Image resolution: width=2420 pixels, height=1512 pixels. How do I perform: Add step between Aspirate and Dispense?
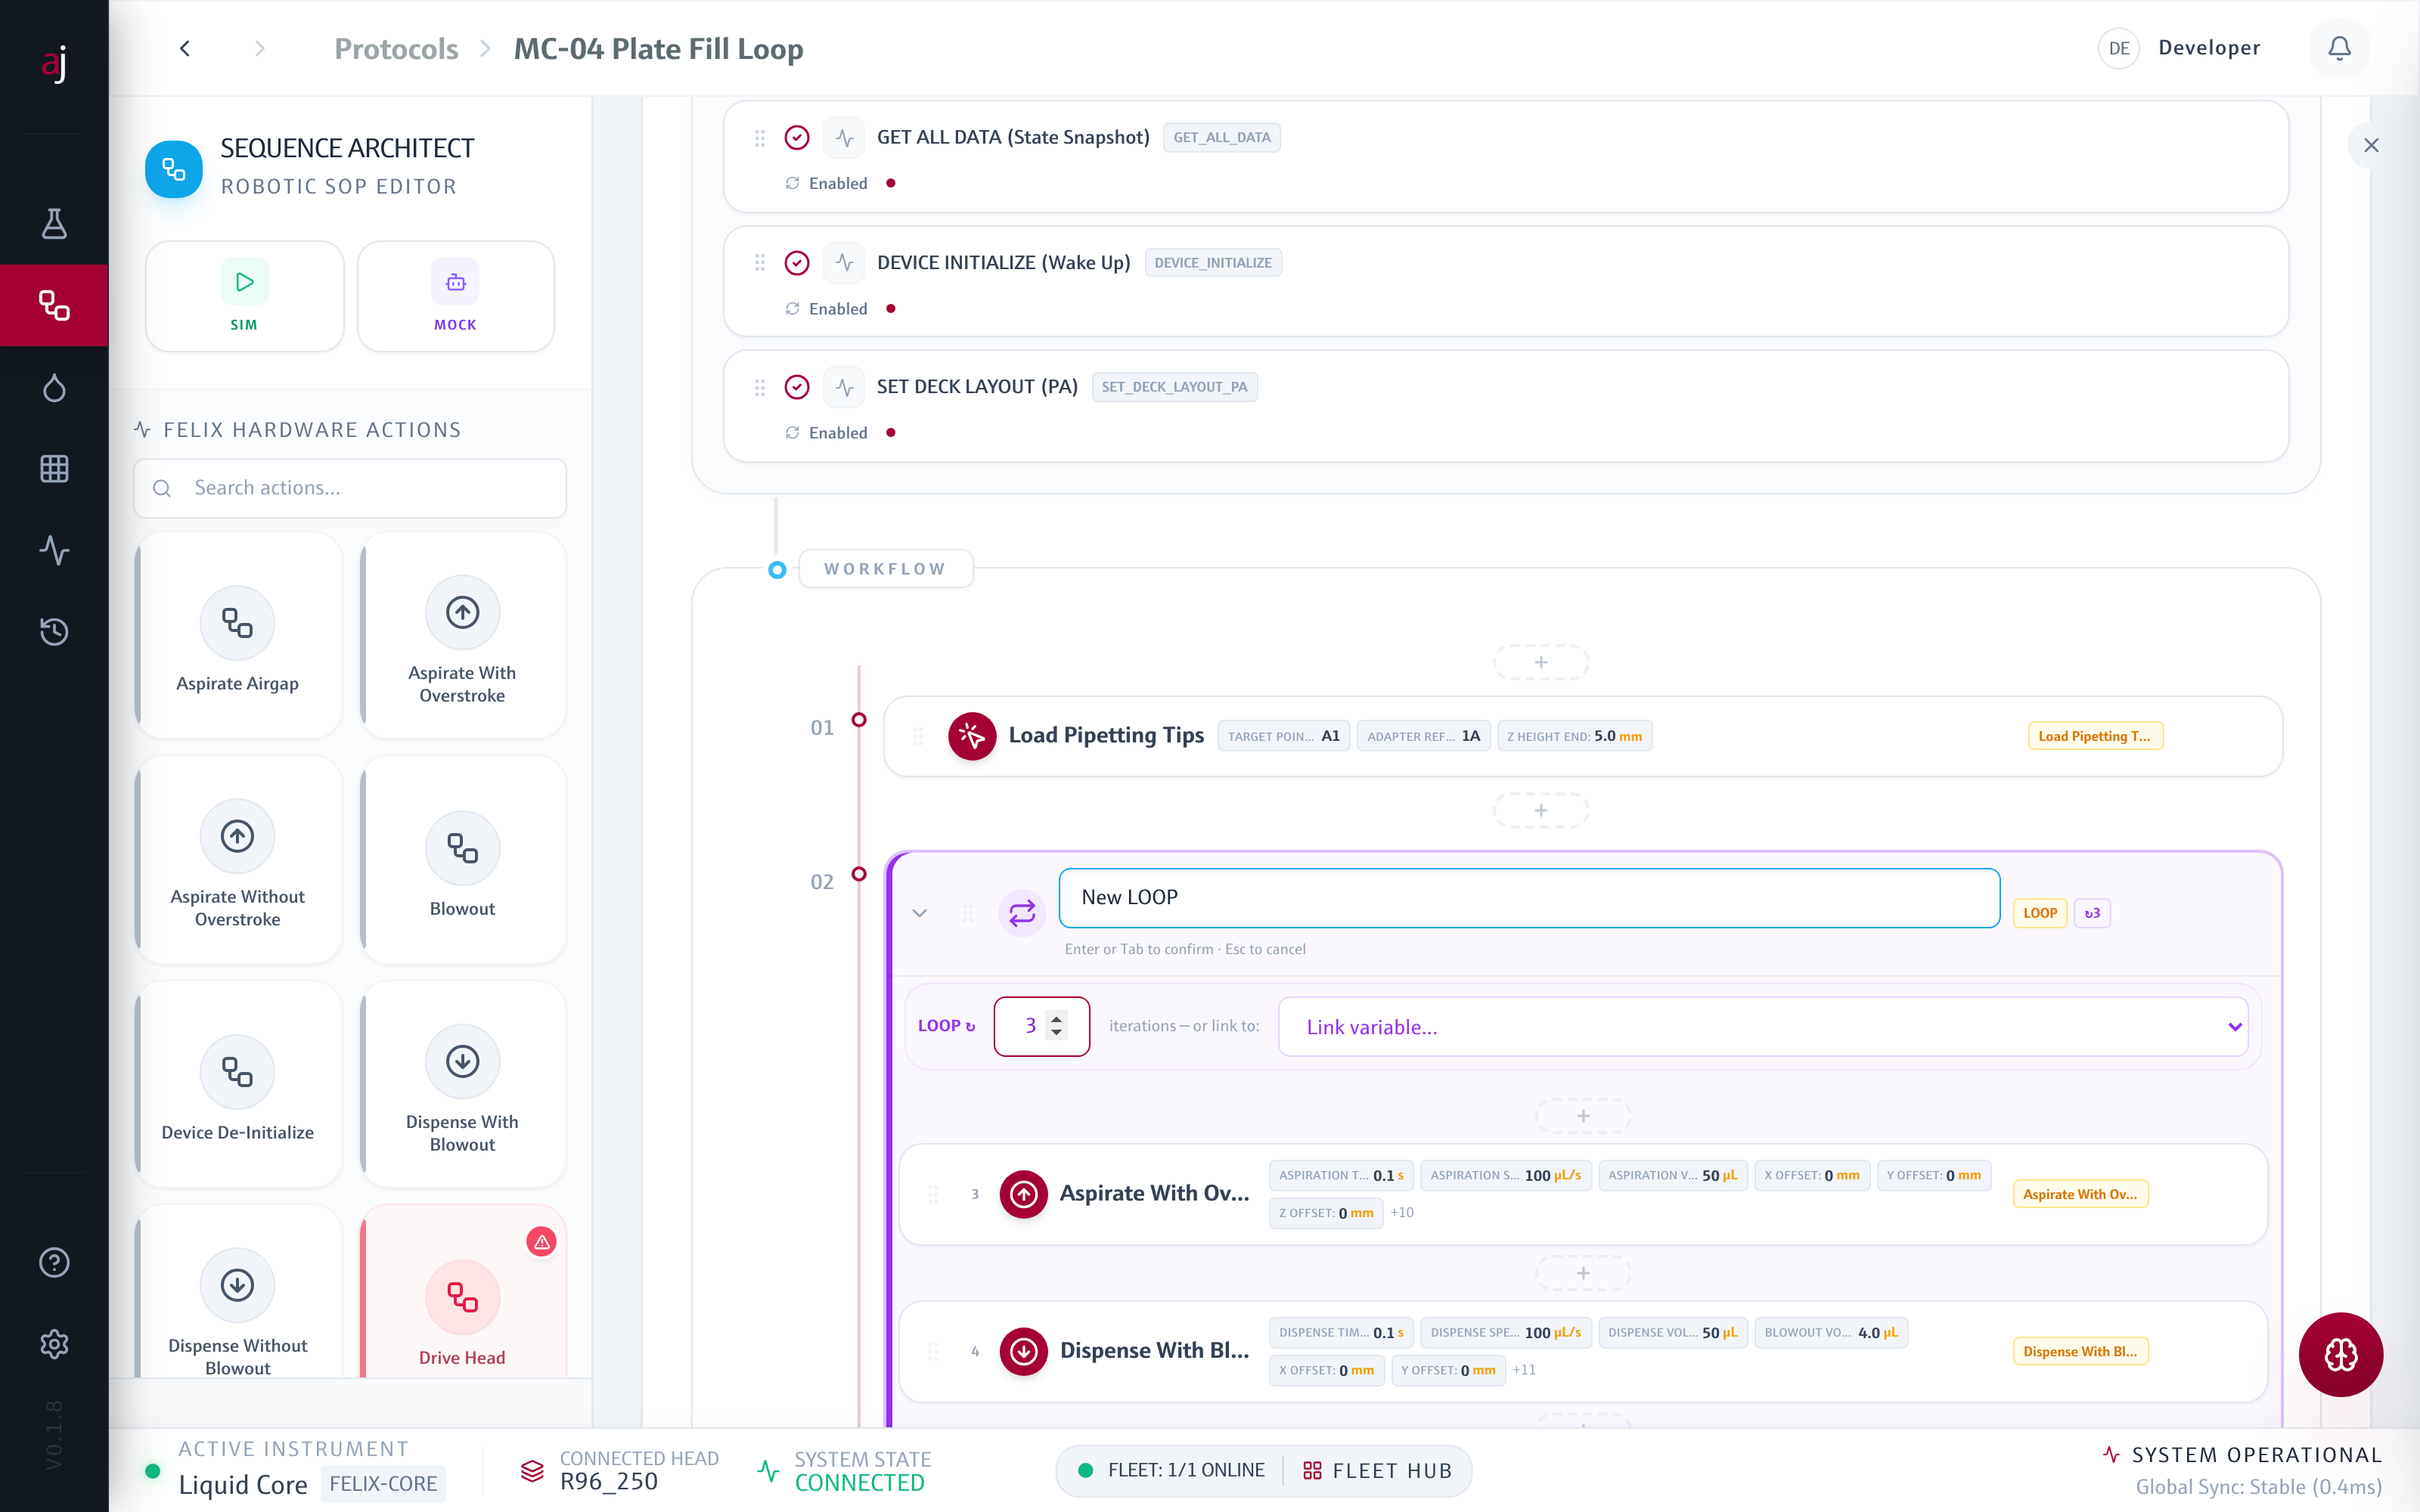pos(1583,1273)
